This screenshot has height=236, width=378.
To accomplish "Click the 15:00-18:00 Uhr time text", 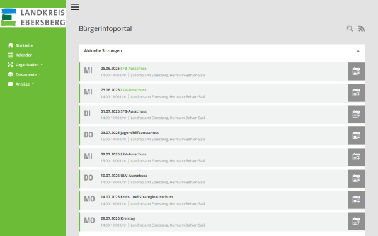I will 113,161.
